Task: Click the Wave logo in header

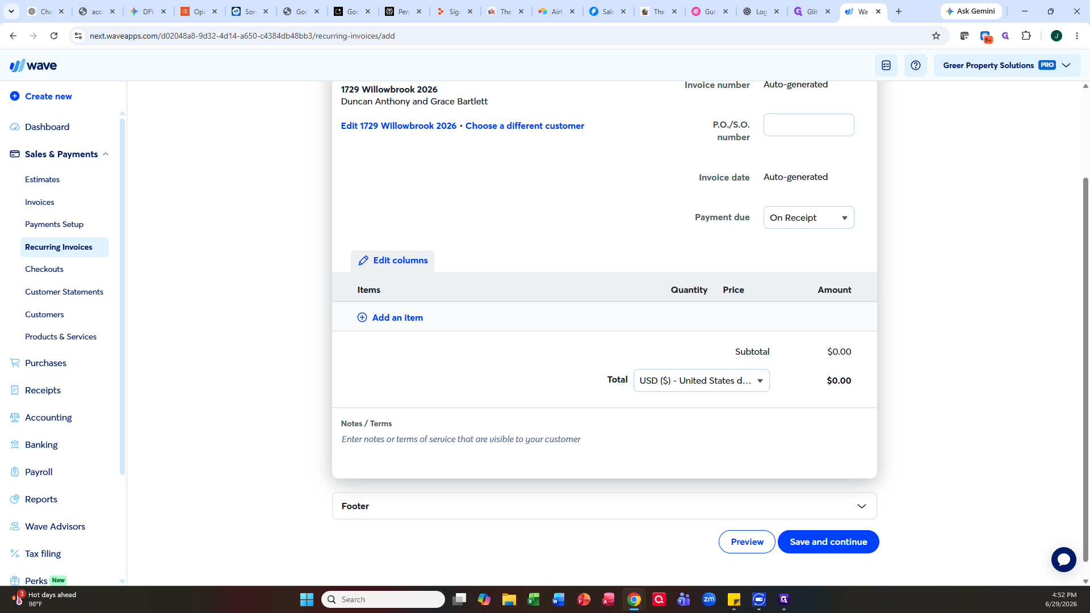Action: click(x=33, y=65)
